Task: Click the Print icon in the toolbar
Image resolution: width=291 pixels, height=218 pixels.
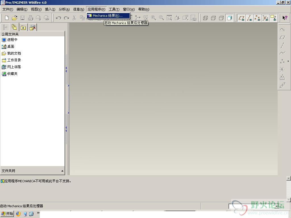Action: pyautogui.click(x=31, y=18)
